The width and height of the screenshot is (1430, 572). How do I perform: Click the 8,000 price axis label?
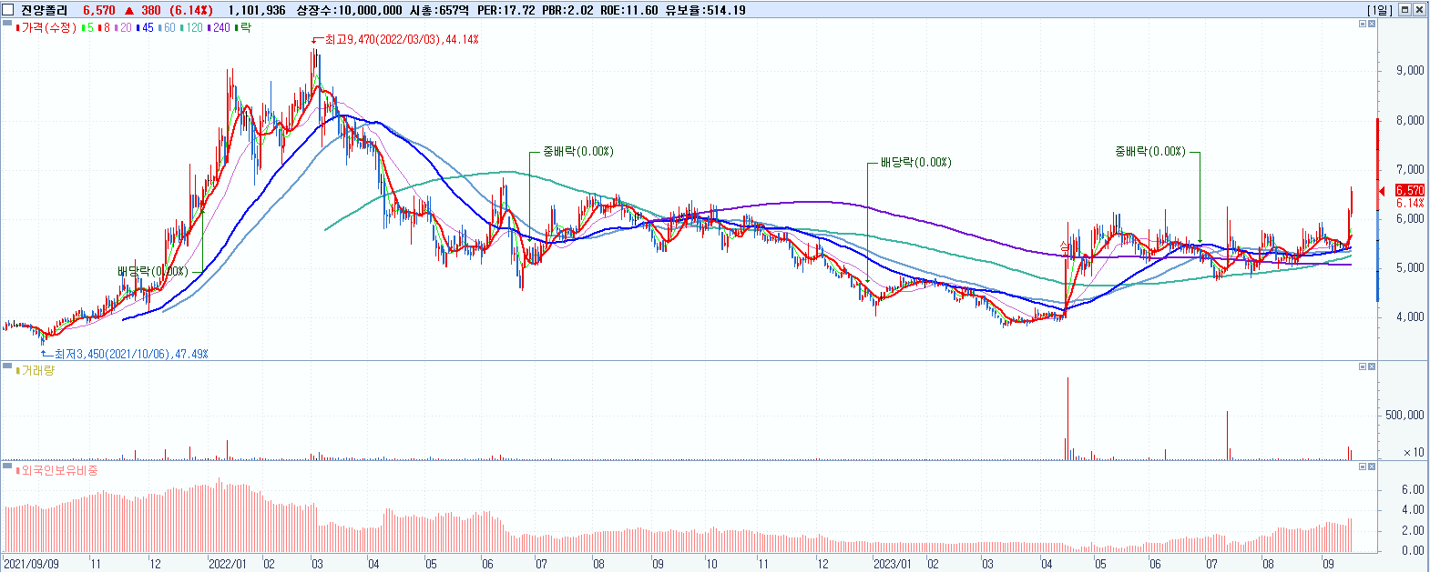pyautogui.click(x=1411, y=120)
